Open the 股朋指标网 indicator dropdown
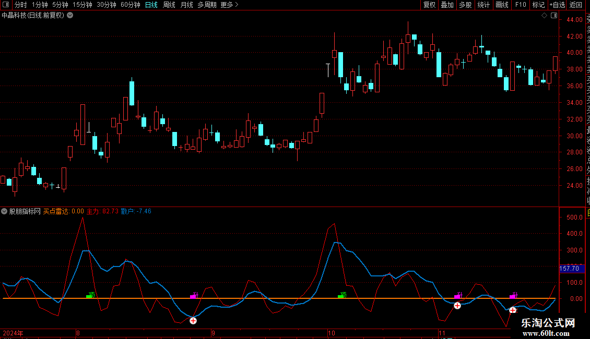590x339 pixels. click(4, 211)
